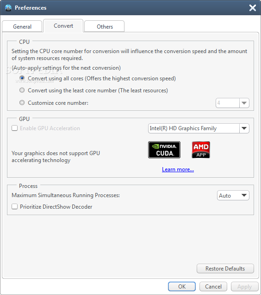261x295 pixels.
Task: Click the Process group heading
Action: (x=28, y=186)
